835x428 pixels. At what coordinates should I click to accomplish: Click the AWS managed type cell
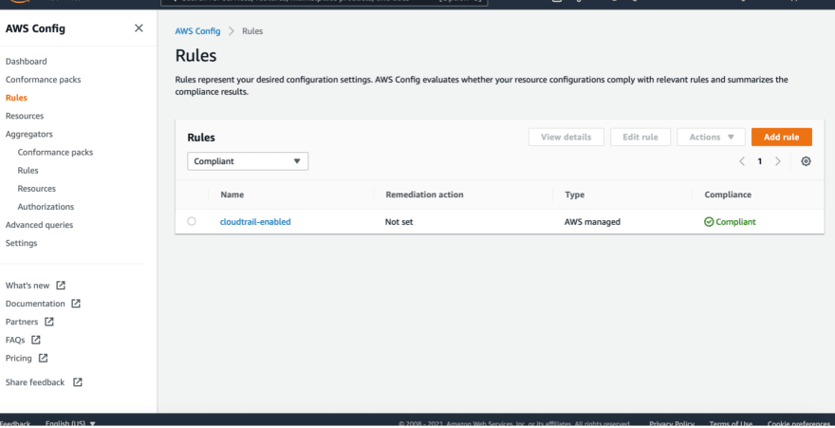pos(592,222)
